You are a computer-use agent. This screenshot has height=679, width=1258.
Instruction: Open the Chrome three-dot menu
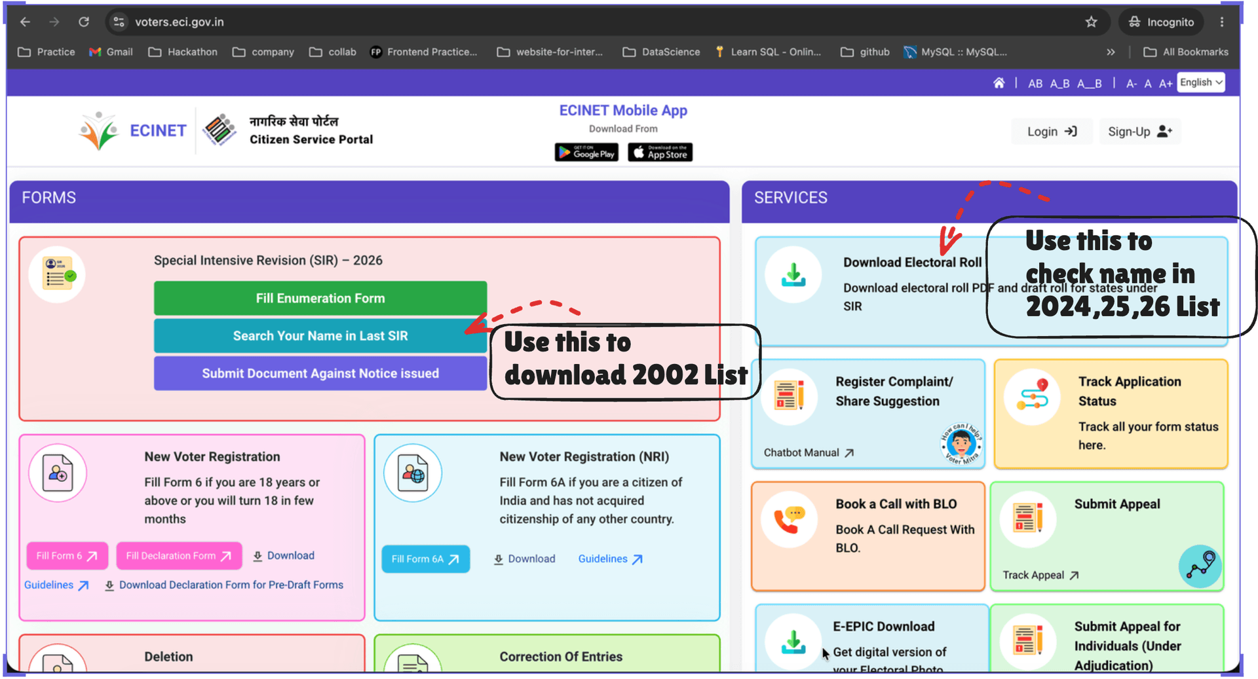pyautogui.click(x=1222, y=22)
